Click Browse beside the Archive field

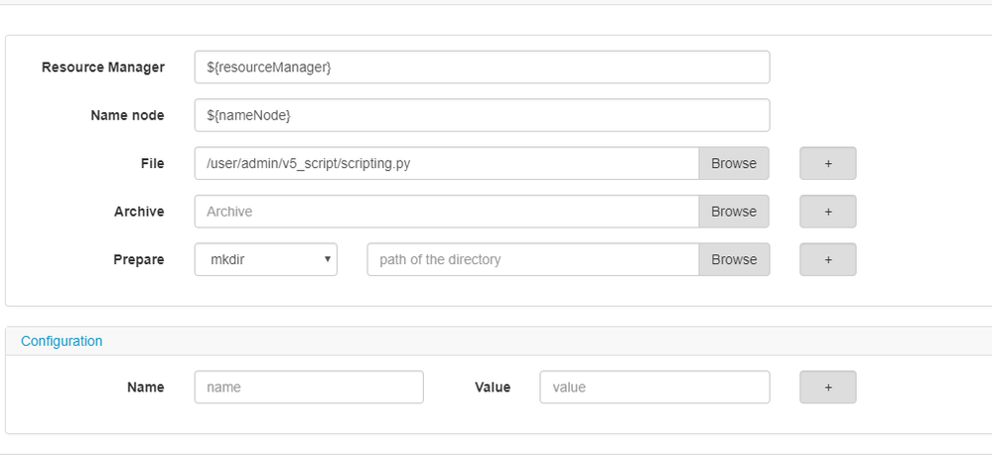734,212
